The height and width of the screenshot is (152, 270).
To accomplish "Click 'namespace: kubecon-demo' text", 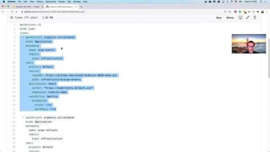I will click(x=49, y=92).
